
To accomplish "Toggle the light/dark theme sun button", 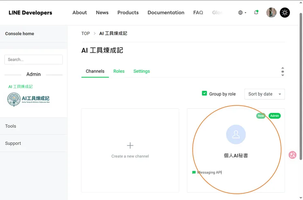I will pos(285,13).
